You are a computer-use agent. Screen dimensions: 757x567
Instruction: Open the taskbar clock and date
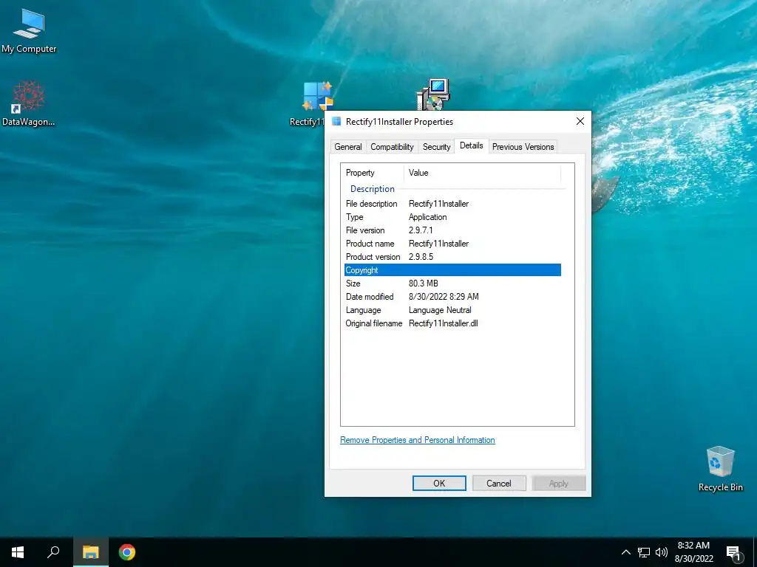(693, 552)
